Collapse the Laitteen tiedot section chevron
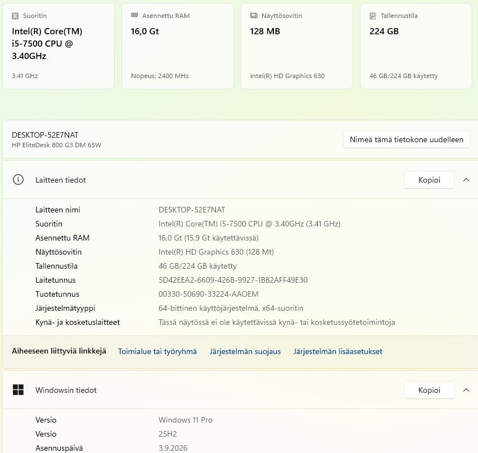 [466, 180]
